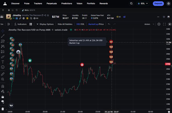Toggle magnet mode
The image size is (172, 113).
[x=3, y=86]
